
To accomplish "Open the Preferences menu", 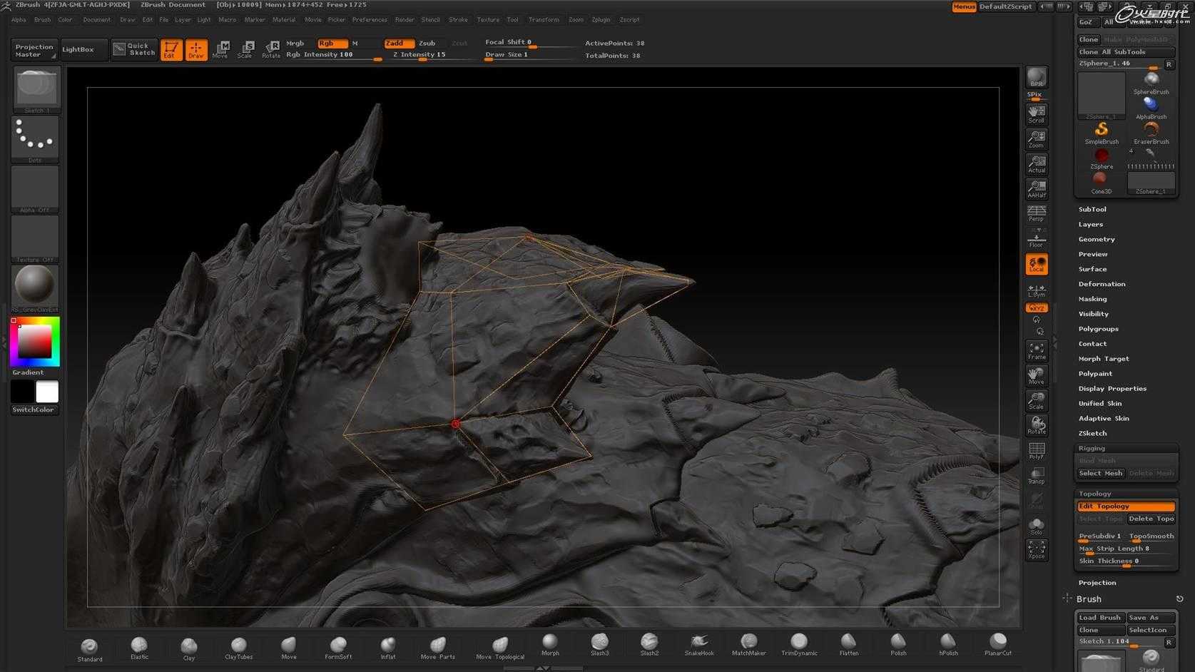I will [370, 20].
